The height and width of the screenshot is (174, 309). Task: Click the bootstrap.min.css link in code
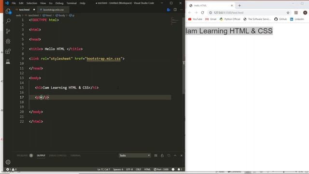click(x=103, y=58)
